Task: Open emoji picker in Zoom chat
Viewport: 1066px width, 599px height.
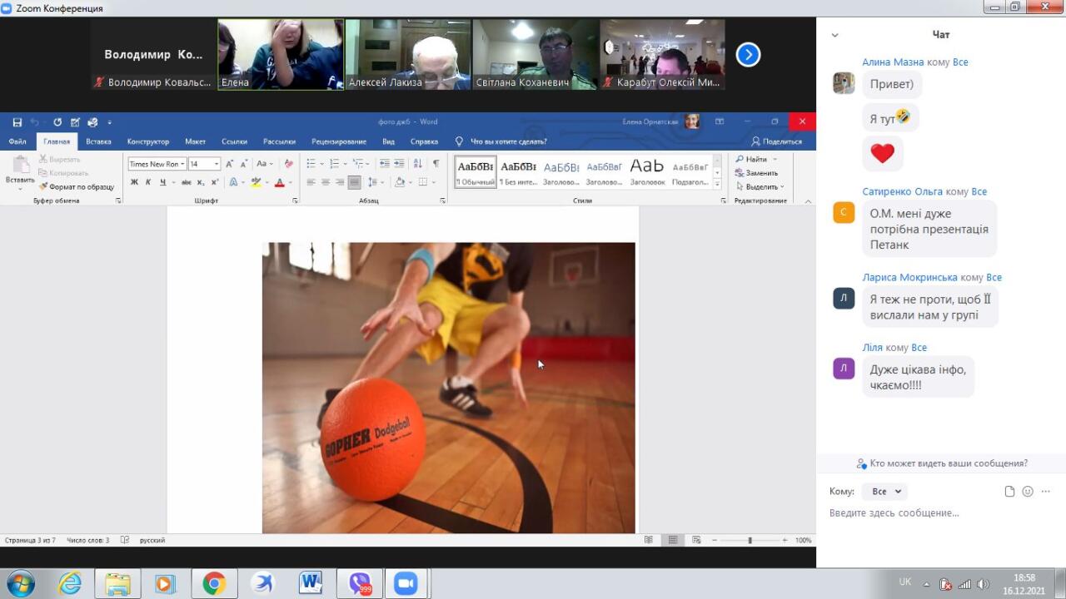Action: (x=1028, y=492)
